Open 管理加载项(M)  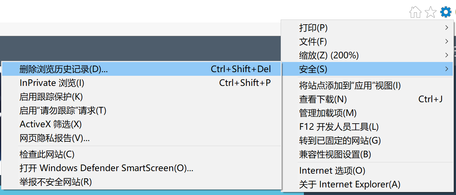[367, 113]
